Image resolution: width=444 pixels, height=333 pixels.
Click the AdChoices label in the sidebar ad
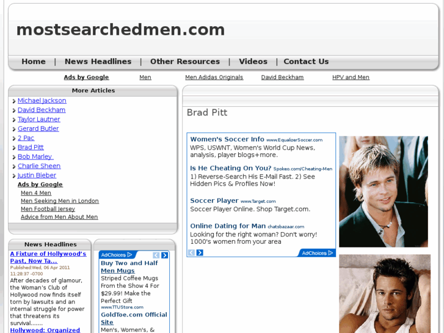tap(117, 255)
